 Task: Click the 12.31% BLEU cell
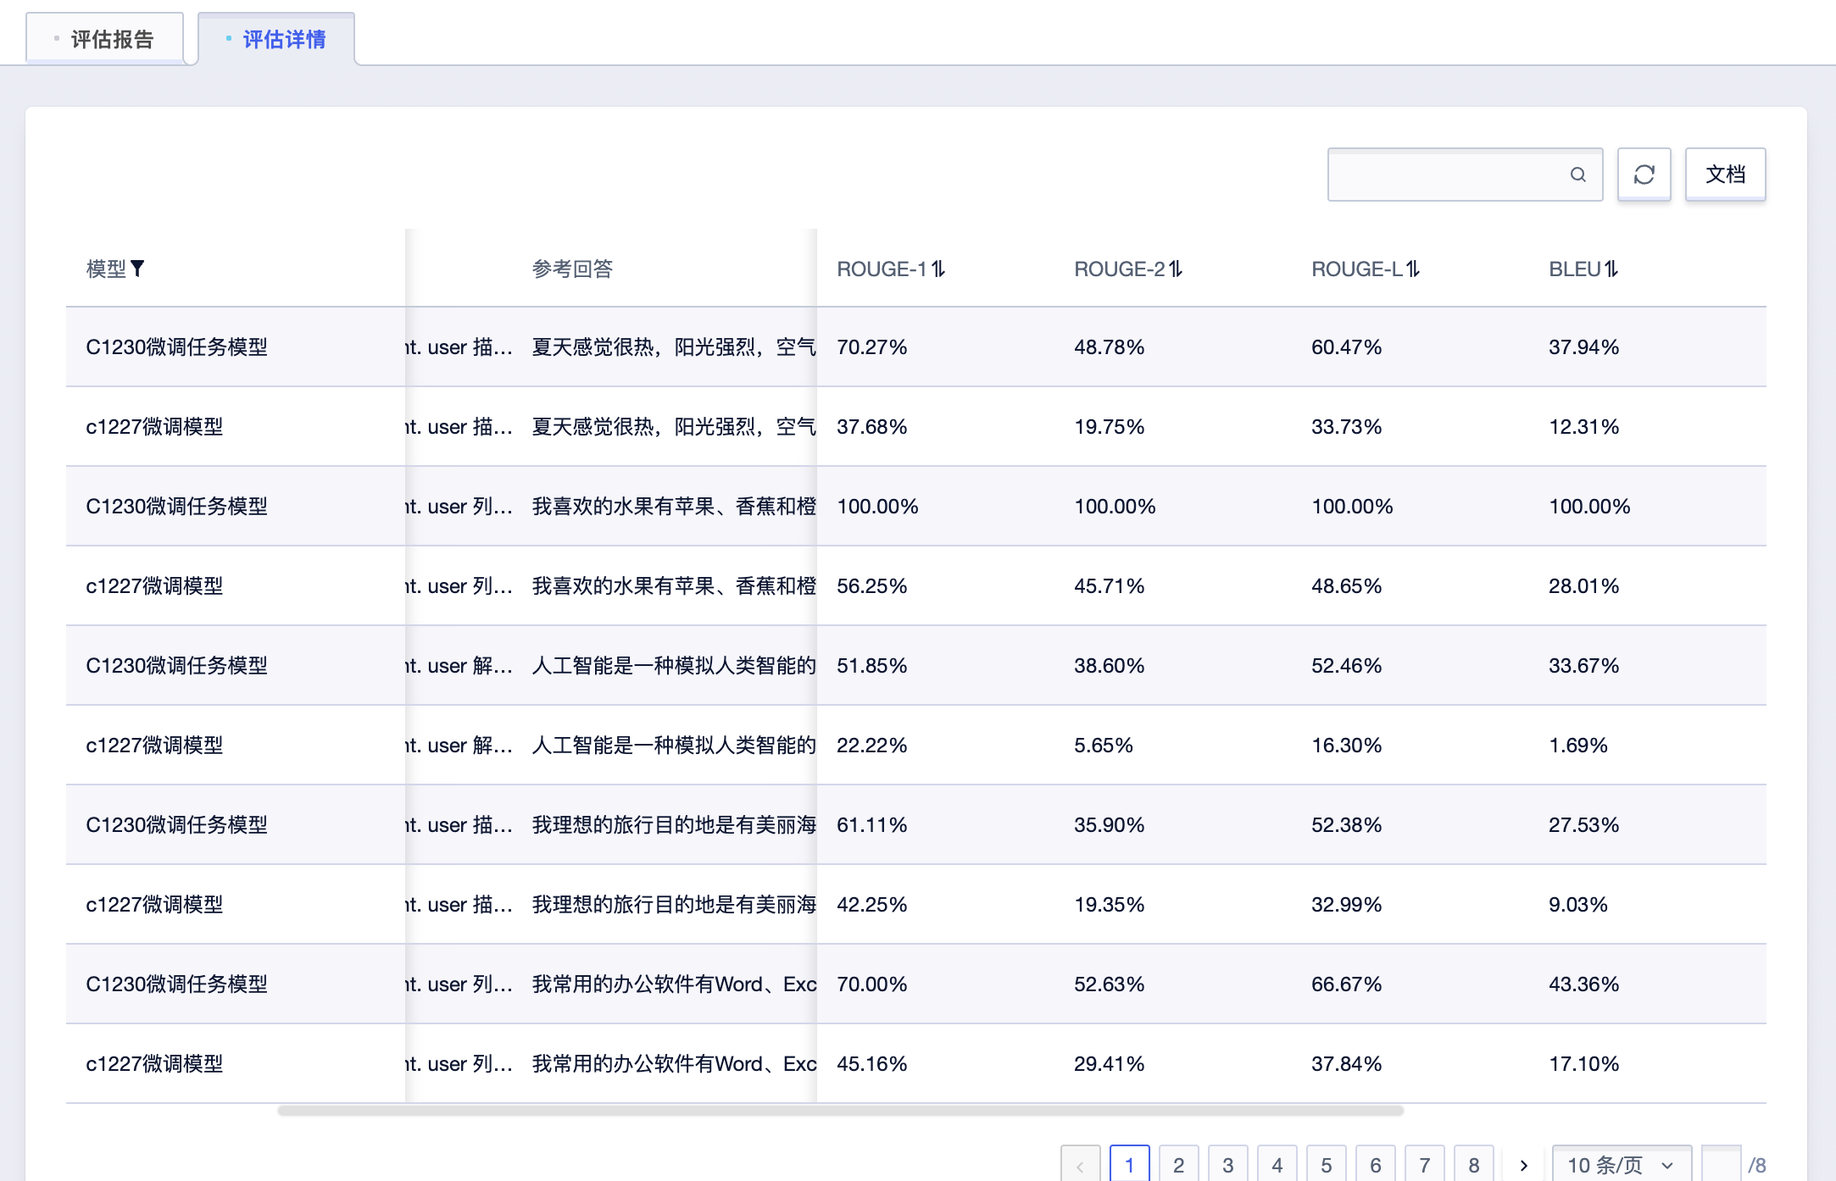(1583, 426)
